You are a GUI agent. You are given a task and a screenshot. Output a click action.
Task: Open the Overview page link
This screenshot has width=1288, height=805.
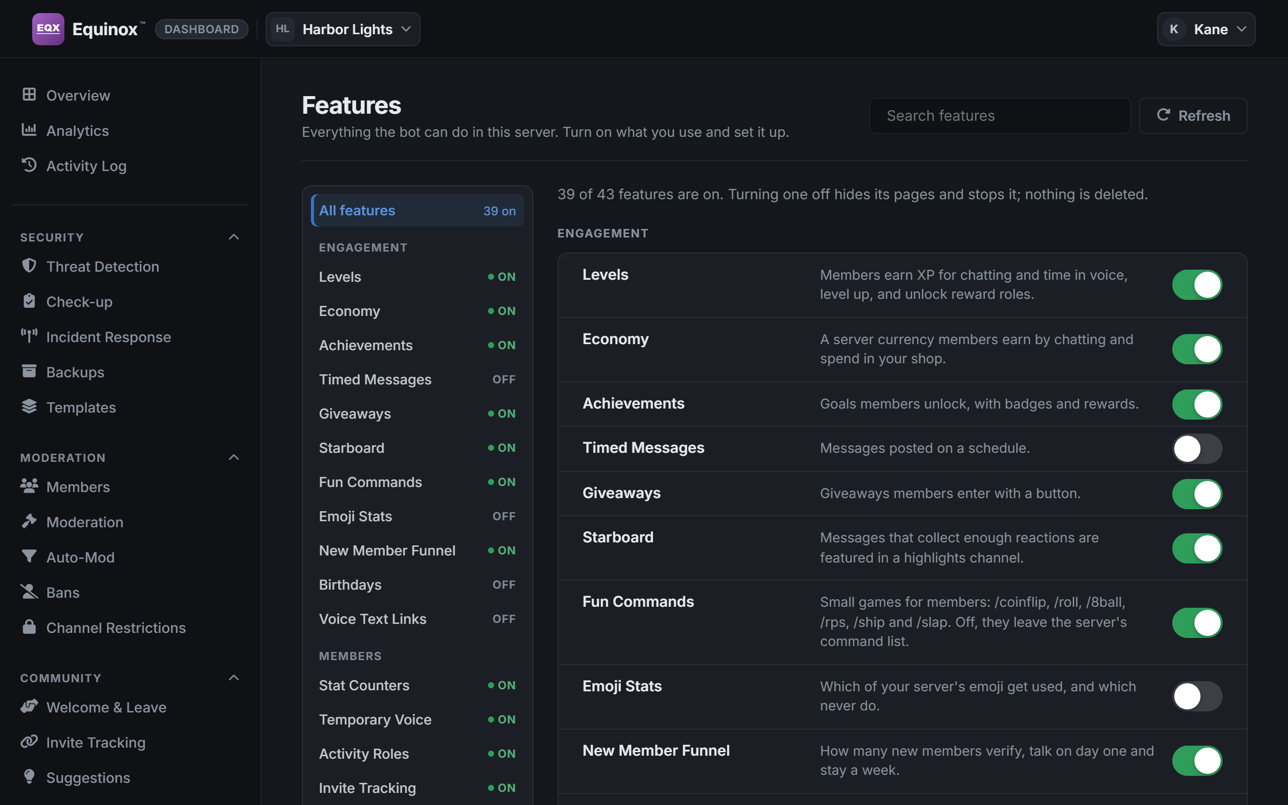pos(130,95)
